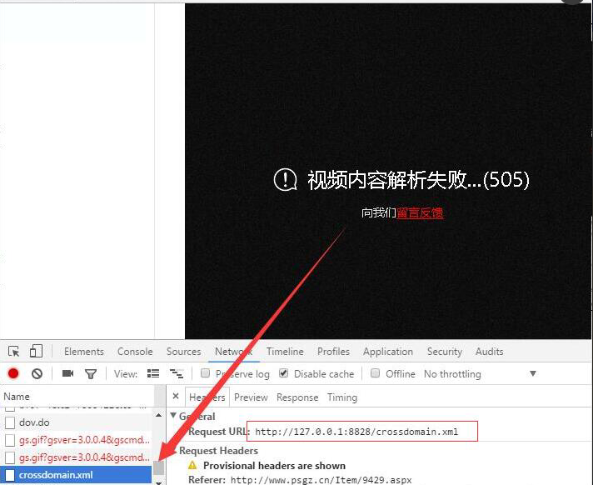593x485 pixels.
Task: Switch to list view for request rows
Action: [153, 374]
